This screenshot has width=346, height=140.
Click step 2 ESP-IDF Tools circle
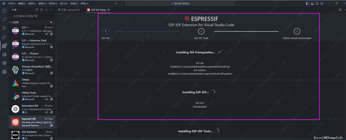tap(201, 31)
